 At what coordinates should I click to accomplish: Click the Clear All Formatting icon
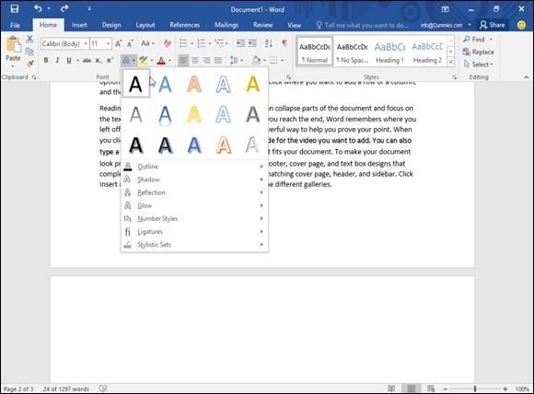tap(168, 43)
